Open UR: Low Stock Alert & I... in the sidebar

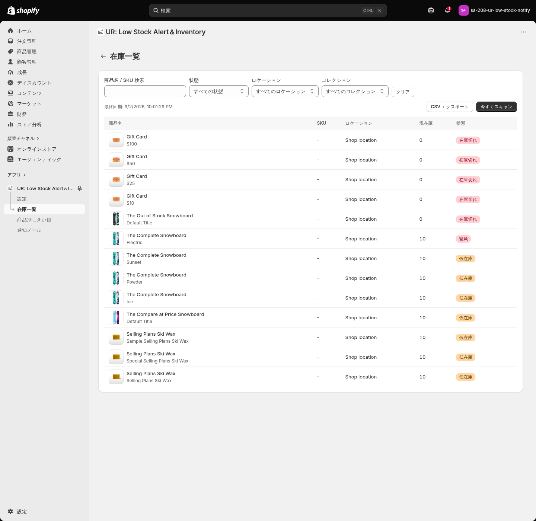click(x=45, y=188)
